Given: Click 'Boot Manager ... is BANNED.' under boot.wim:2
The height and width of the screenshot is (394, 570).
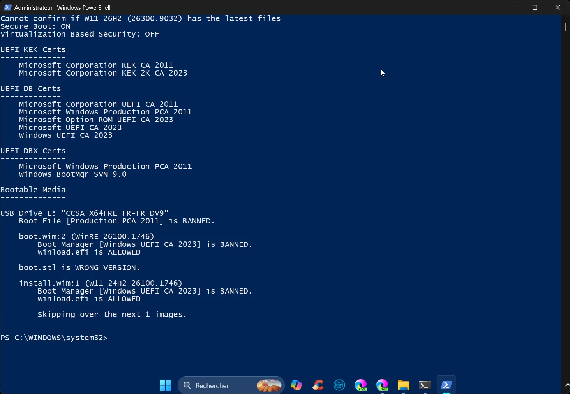Looking at the screenshot, I should click(145, 244).
